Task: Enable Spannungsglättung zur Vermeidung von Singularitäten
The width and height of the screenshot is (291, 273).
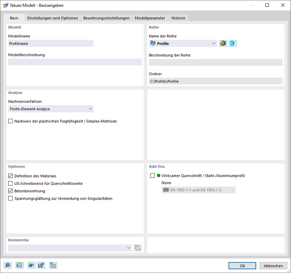Action: tap(10, 199)
